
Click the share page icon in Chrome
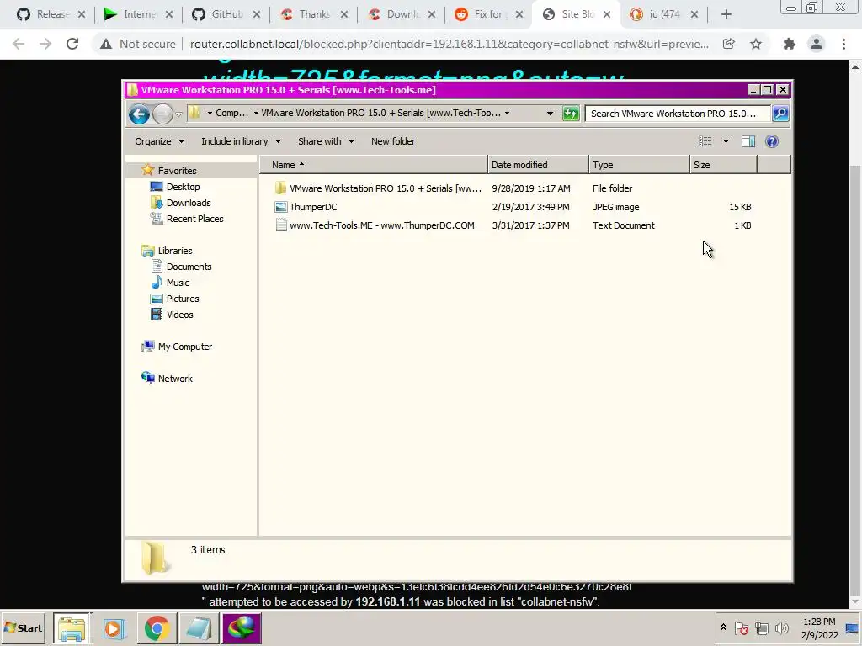coord(728,44)
